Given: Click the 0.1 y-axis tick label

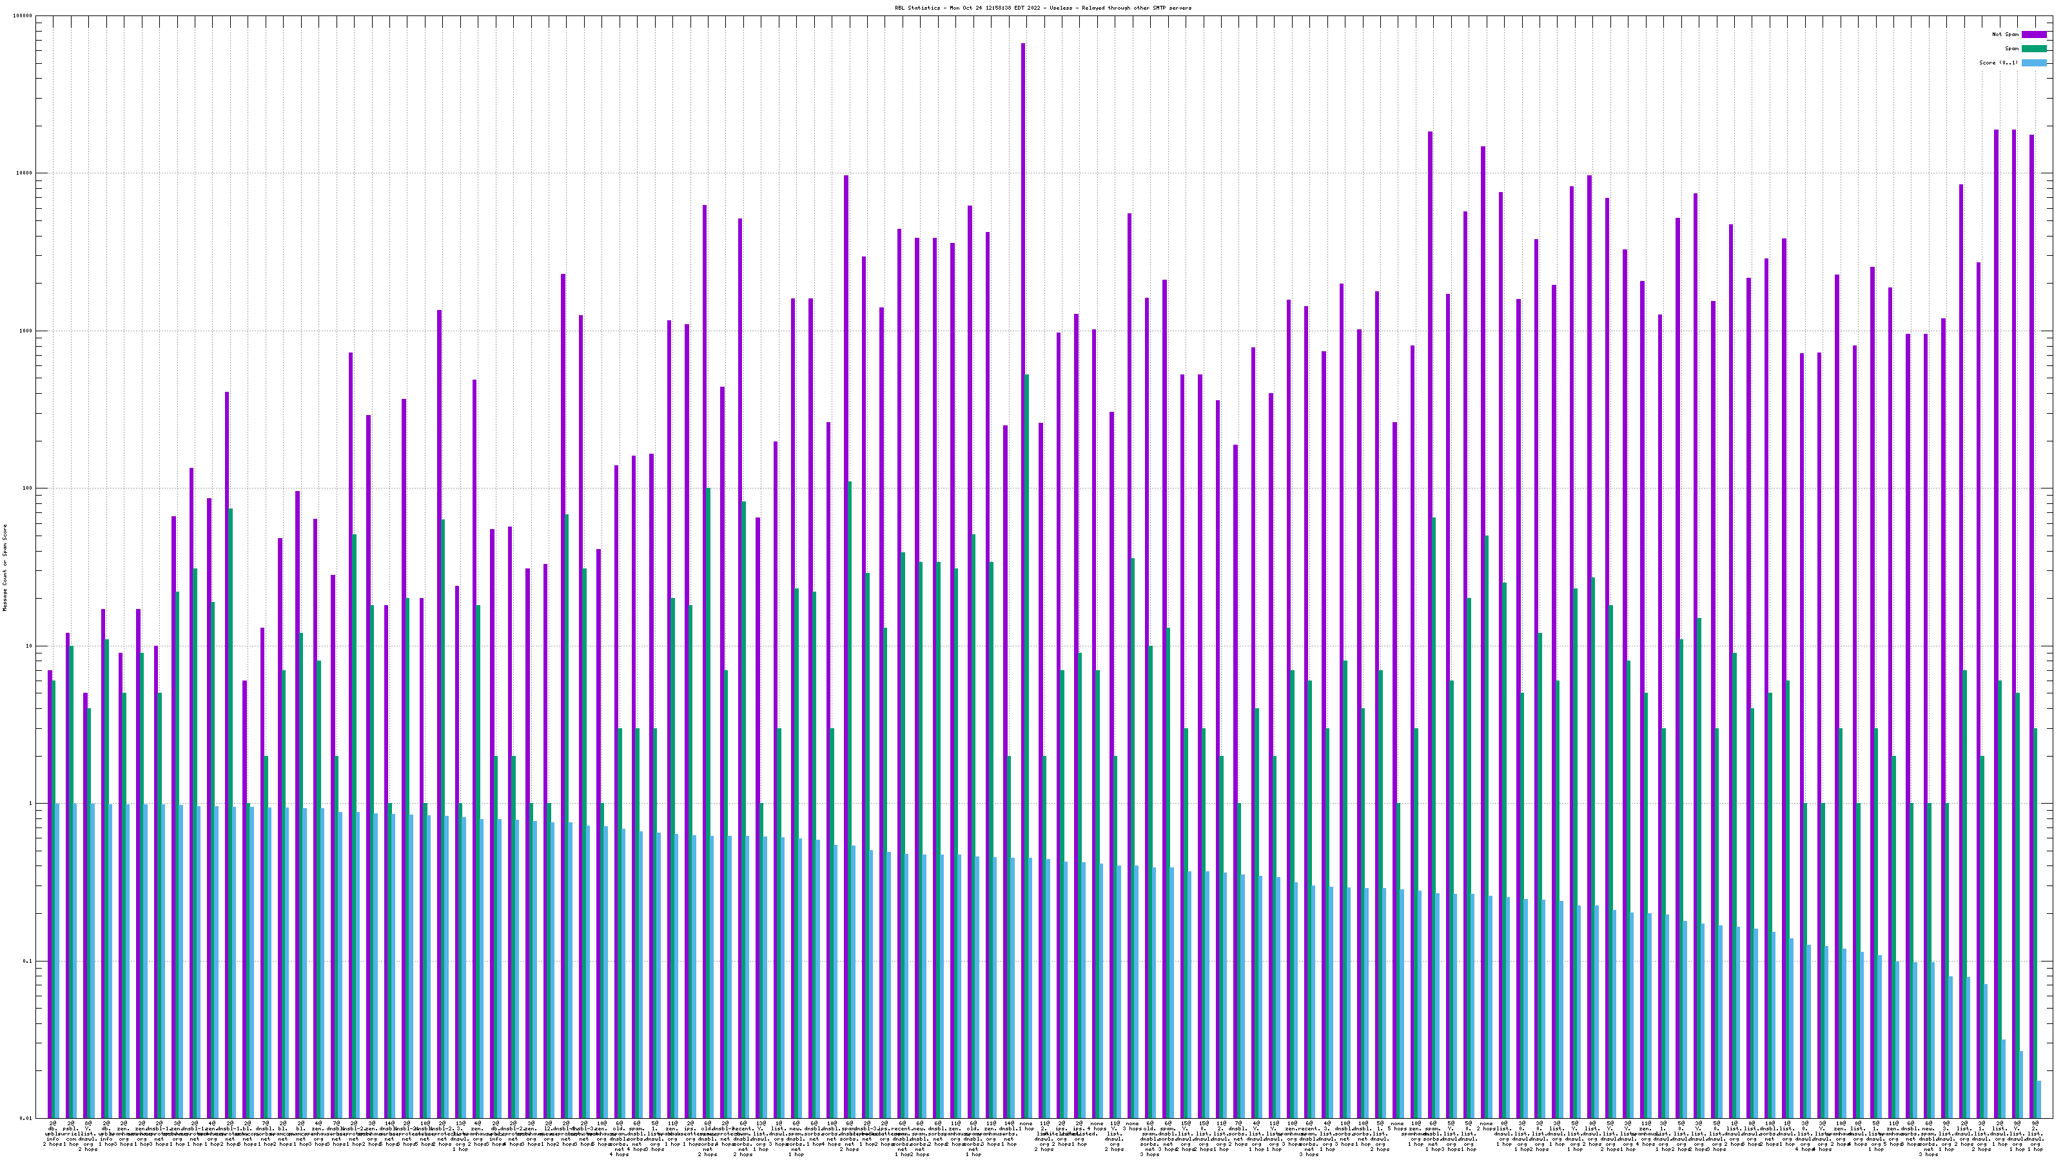Looking at the screenshot, I should point(27,961).
